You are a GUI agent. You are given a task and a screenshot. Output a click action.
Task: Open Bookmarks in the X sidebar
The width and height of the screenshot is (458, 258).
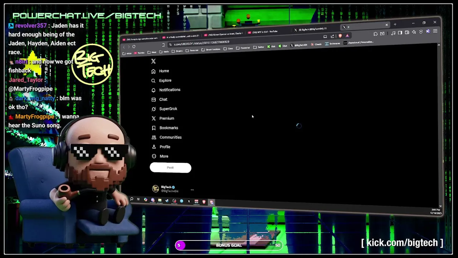click(x=164, y=128)
